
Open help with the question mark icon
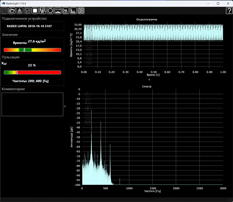coord(229,10)
